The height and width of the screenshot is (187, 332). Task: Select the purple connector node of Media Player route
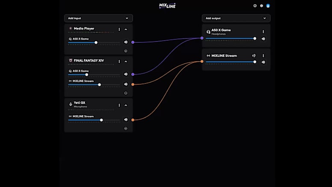133,42
